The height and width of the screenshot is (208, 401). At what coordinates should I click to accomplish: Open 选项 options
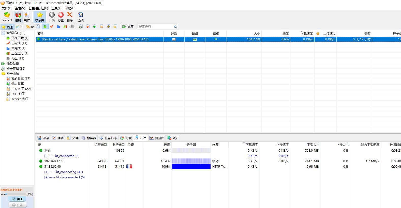[81, 17]
